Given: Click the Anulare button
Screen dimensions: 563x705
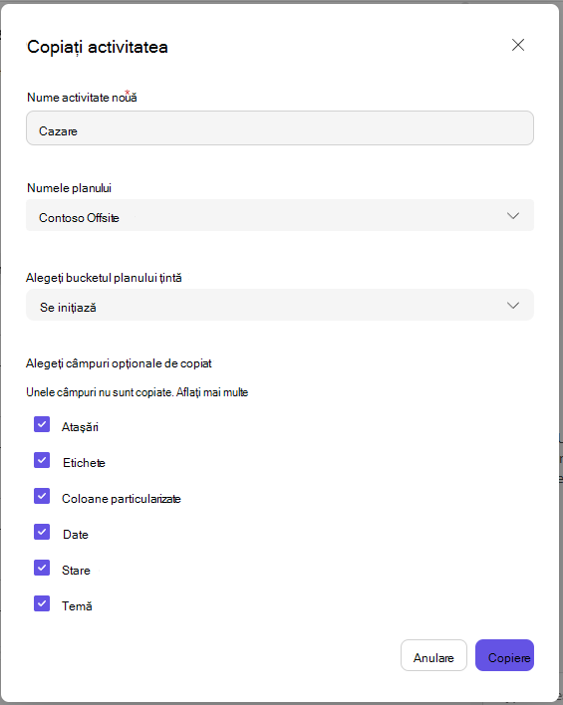Looking at the screenshot, I should pyautogui.click(x=433, y=655).
